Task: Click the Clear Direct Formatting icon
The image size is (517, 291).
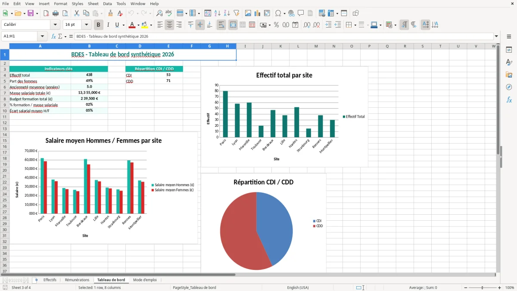Action: [x=120, y=13]
